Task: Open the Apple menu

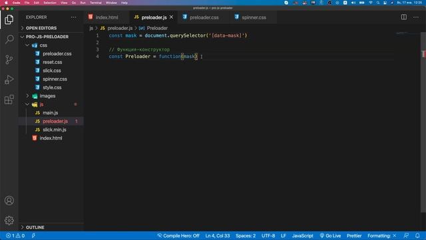Action: pos(6,3)
